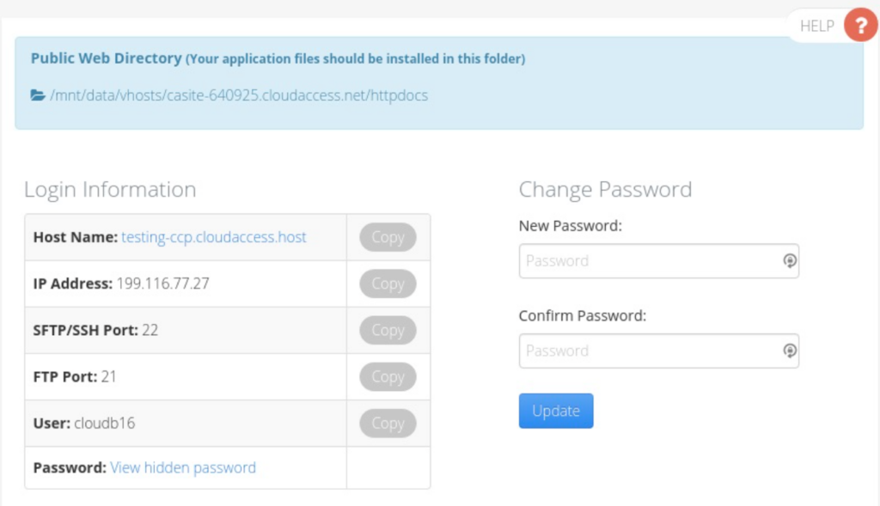Click the HELP label in the corner

pyautogui.click(x=816, y=25)
